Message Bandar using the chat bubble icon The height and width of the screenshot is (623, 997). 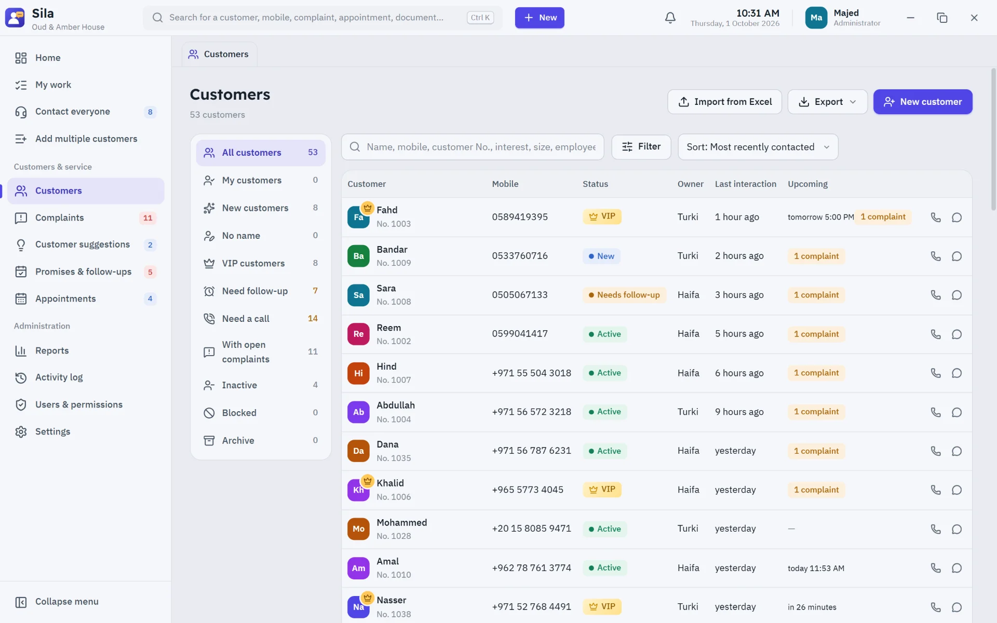point(956,256)
